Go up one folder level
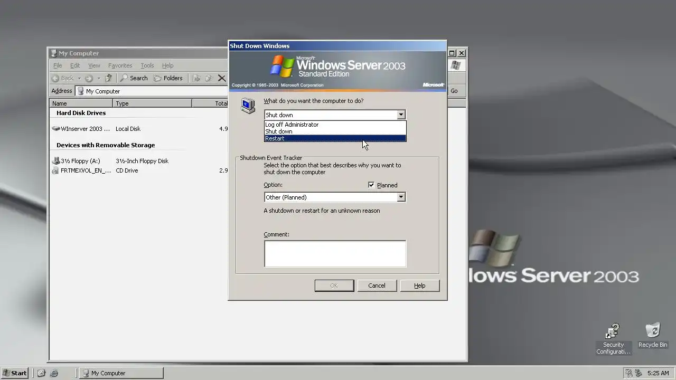676x380 pixels. 108,78
